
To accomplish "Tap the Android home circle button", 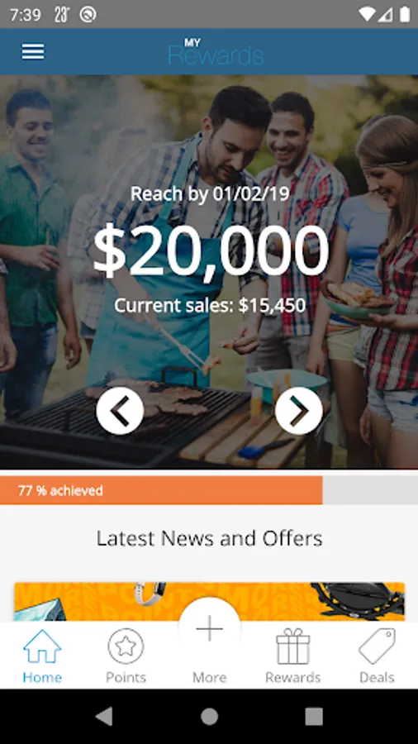I will point(210,717).
